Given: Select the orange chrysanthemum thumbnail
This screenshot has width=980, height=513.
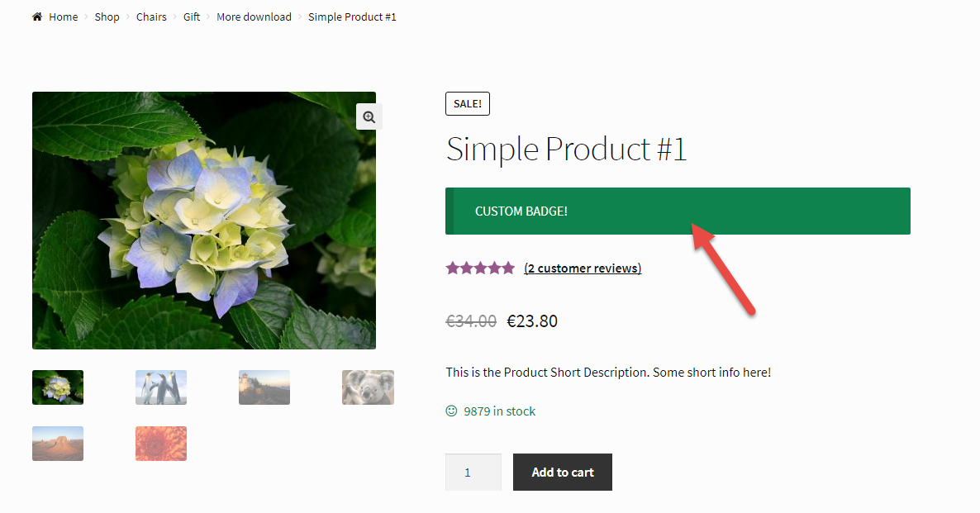Looking at the screenshot, I should tap(161, 444).
